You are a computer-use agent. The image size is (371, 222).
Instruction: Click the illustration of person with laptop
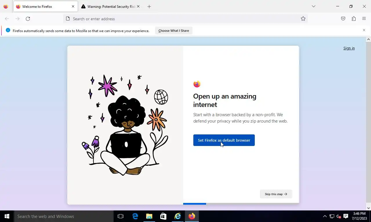click(125, 125)
